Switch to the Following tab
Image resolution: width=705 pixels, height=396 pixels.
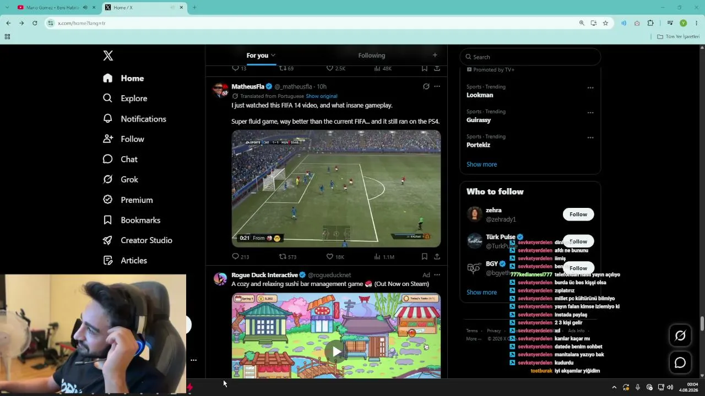point(372,55)
